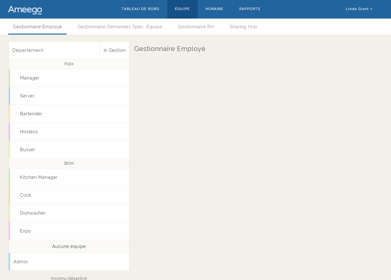The image size is (391, 280).
Task: Click the Aucune équipe group header
Action: click(x=69, y=246)
